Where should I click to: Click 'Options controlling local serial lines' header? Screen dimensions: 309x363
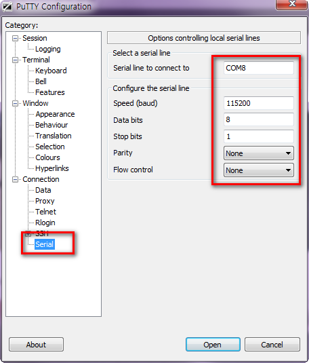pyautogui.click(x=204, y=38)
